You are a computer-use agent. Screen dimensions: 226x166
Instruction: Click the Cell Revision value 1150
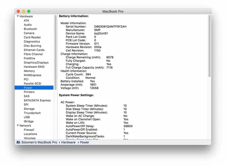(x=97, y=50)
